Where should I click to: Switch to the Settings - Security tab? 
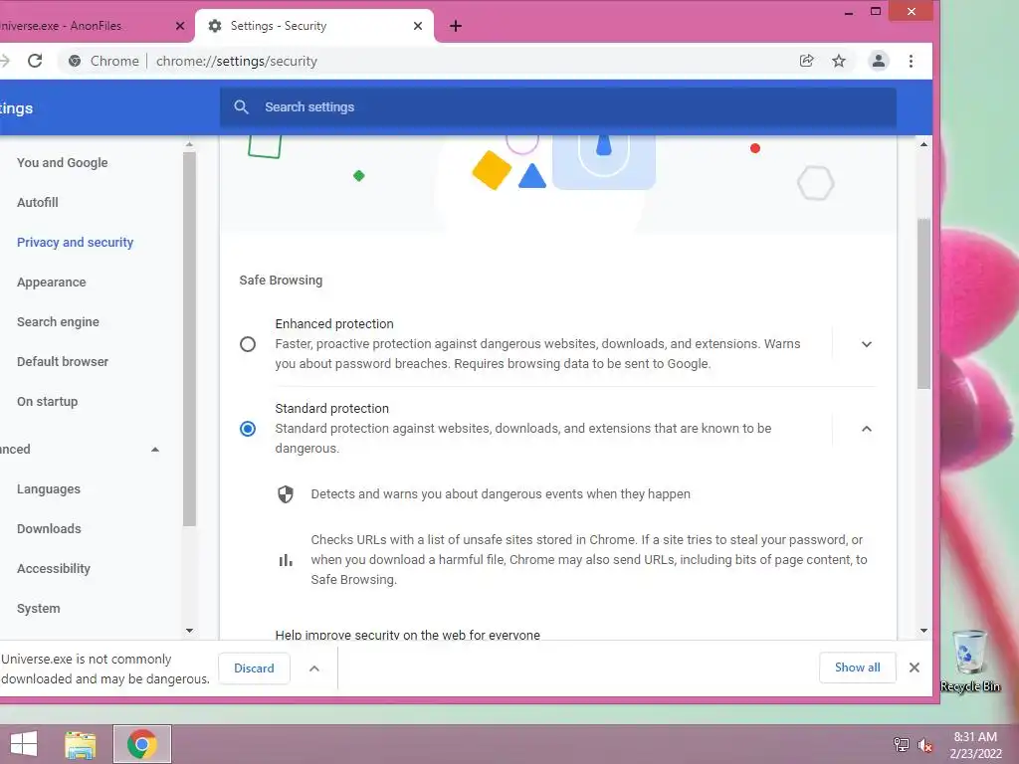click(x=314, y=26)
